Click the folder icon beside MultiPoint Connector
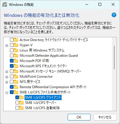This screenshot has width=120, height=124. [x=16, y=77]
